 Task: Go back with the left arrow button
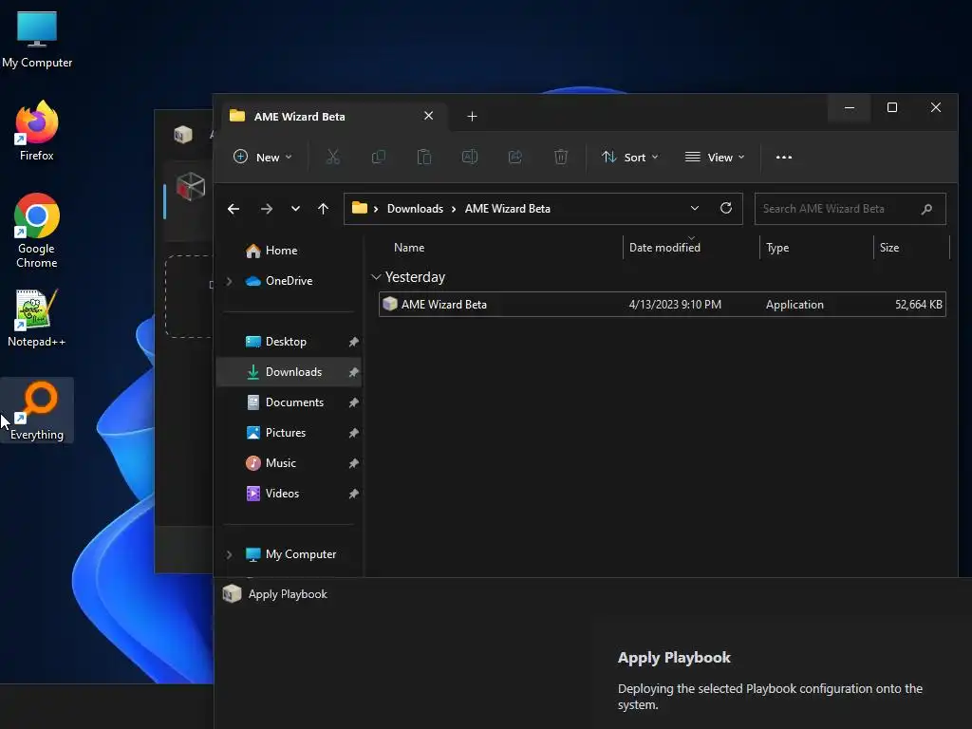[x=234, y=209]
